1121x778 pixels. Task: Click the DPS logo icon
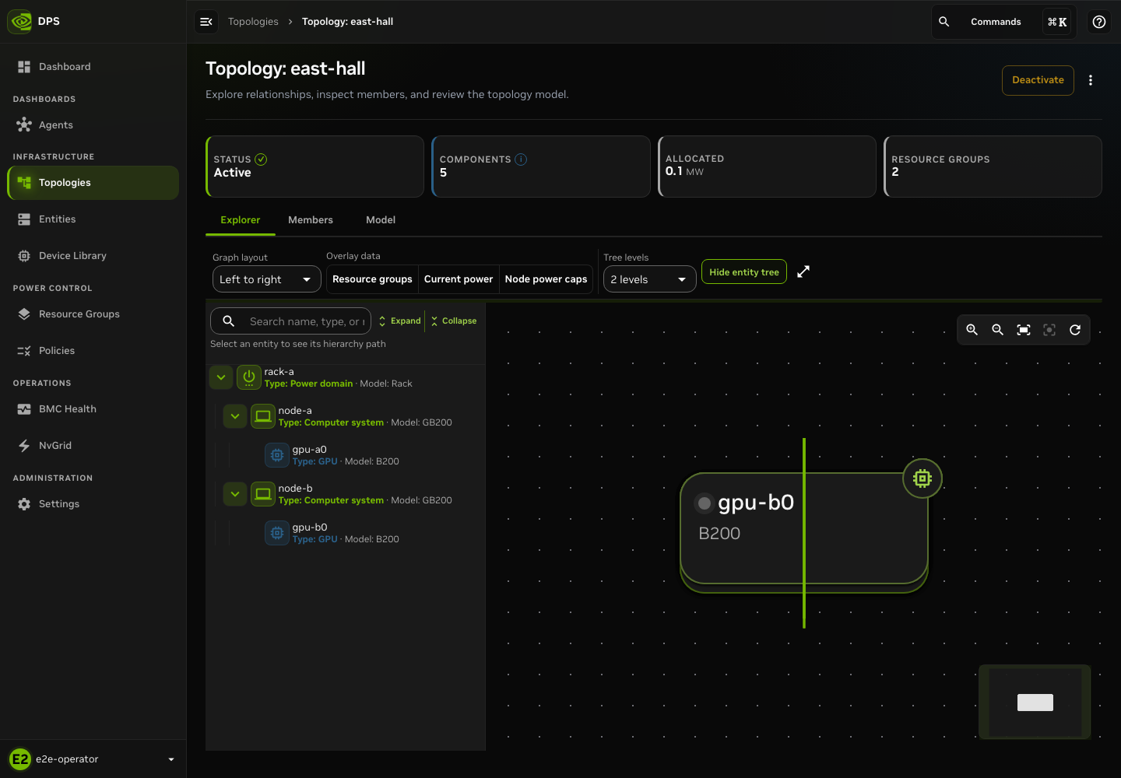pos(20,21)
